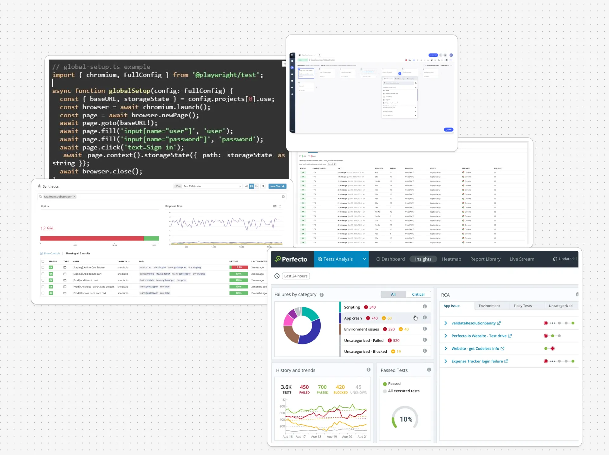Click the Perfecto logo
Screen dimensions: 609x455
click(x=291, y=259)
